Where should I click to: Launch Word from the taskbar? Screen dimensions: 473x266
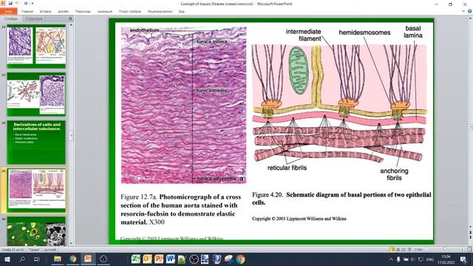171,259
